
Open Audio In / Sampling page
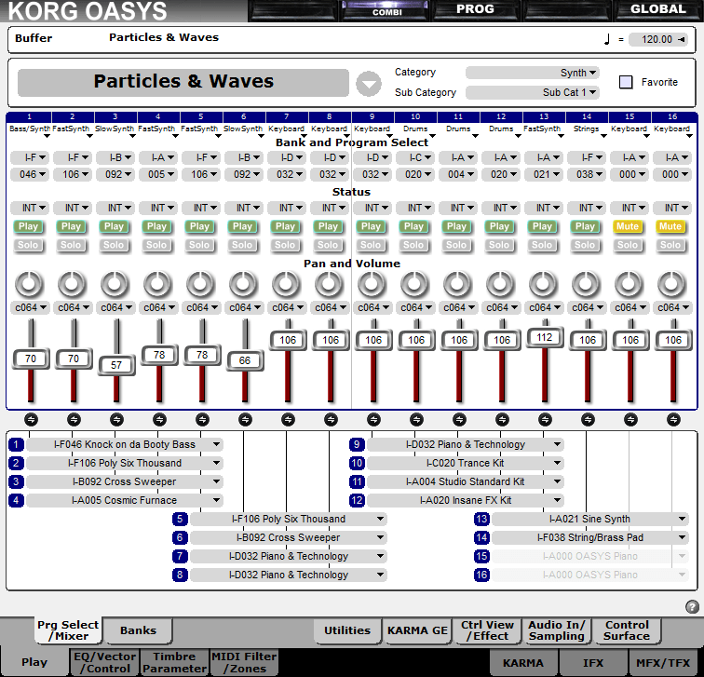pos(557,630)
